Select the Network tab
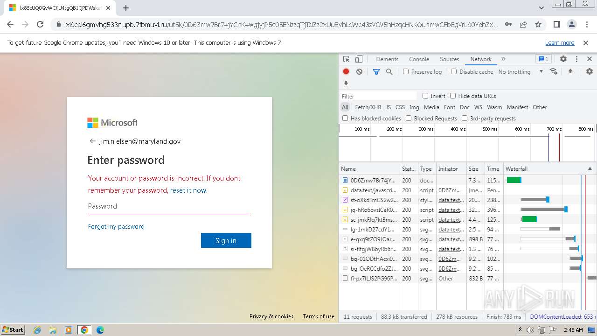This screenshot has height=336, width=597. click(x=481, y=59)
